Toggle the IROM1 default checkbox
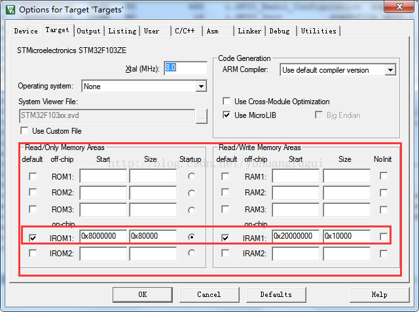The height and width of the screenshot is (312, 419). click(x=33, y=238)
